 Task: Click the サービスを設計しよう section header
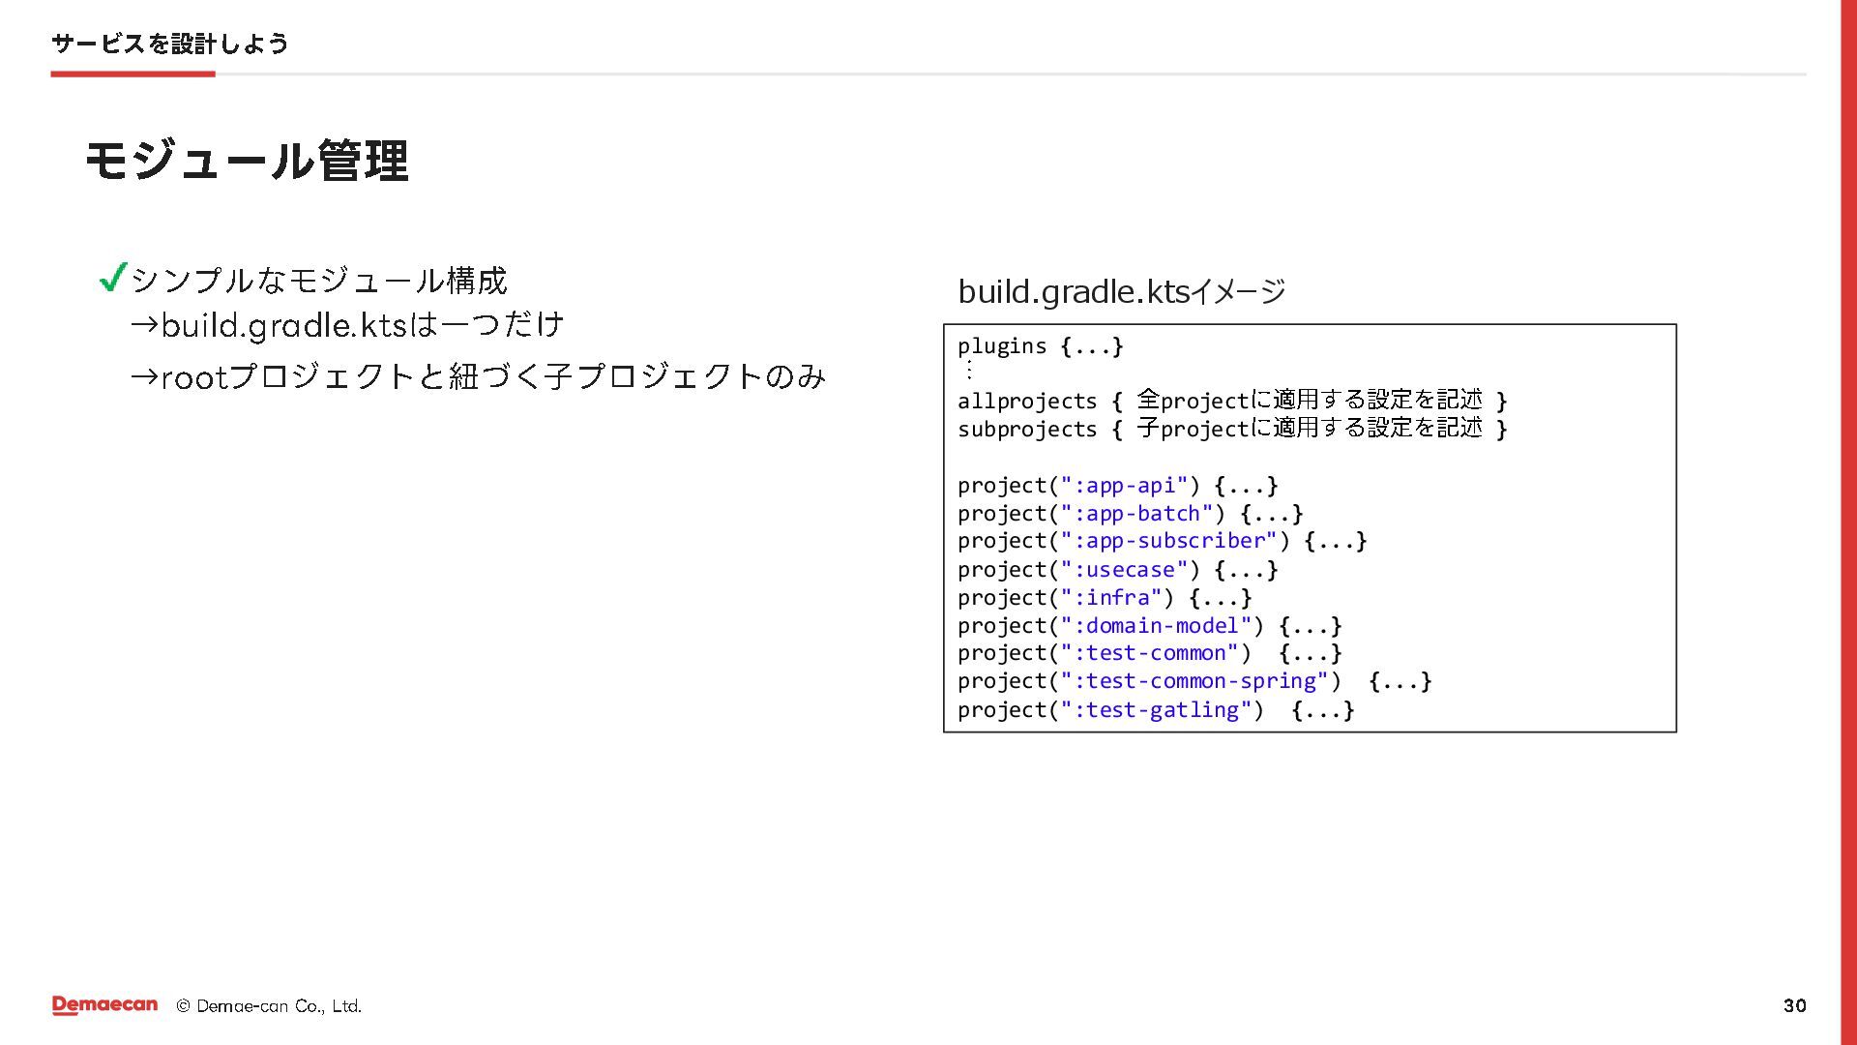tap(169, 44)
